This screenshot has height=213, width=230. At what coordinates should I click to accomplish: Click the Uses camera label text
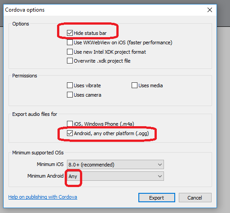tap(88, 95)
